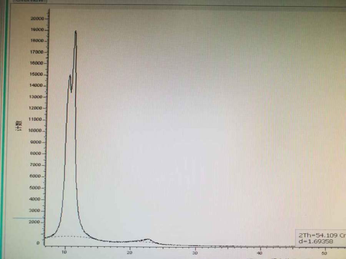Click the 0 label at the y-axis origin
Viewport: 346px width, 259px height.
coord(38,243)
